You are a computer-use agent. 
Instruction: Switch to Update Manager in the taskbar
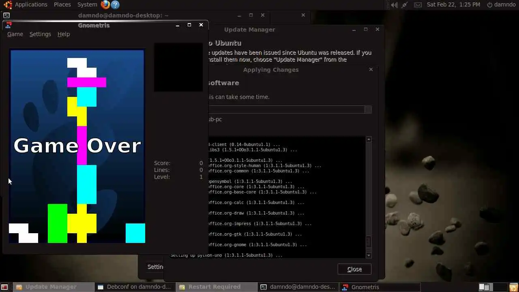53,287
